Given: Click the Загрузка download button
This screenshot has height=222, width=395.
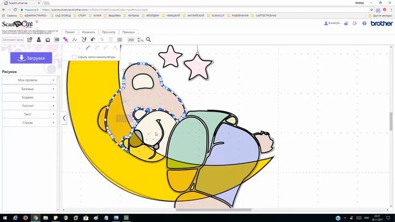Looking at the screenshot, I should 31,58.
